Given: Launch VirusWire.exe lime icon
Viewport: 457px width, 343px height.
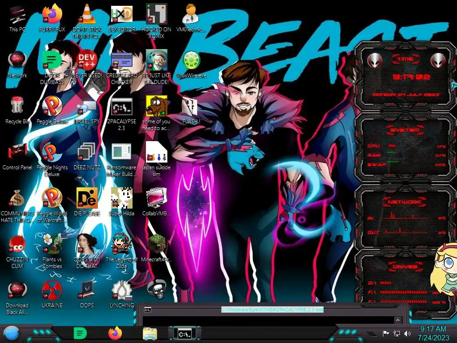Looking at the screenshot, I should click(x=191, y=65).
